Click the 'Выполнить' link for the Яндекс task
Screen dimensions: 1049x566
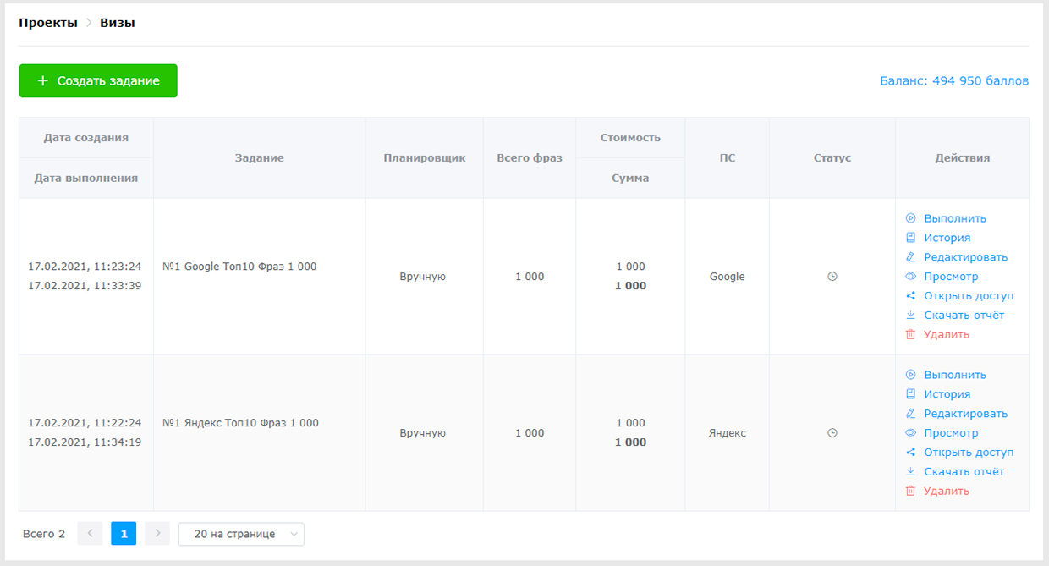pos(955,375)
